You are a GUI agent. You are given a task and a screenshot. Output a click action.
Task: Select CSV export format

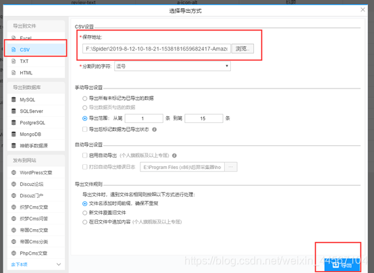[x=36, y=50]
